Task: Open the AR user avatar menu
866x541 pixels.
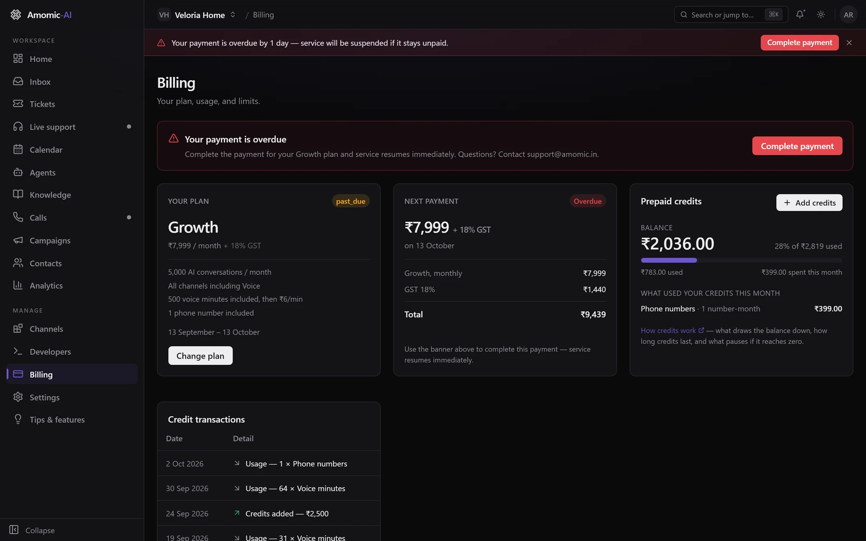Action: pos(848,15)
